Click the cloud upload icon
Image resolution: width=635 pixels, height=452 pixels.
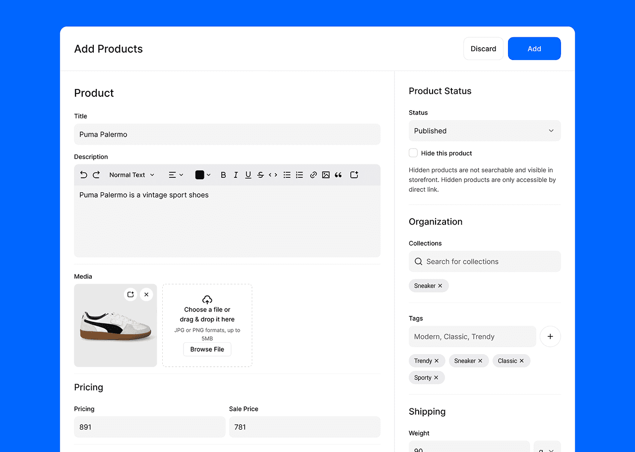coord(207,300)
